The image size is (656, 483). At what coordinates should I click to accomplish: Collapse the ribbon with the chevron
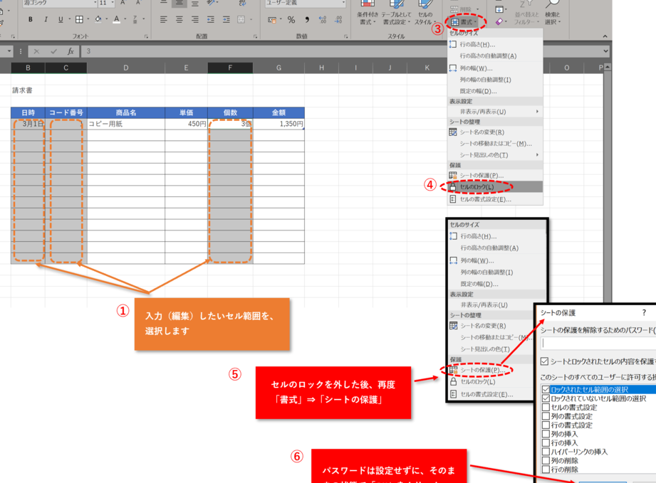point(605,36)
